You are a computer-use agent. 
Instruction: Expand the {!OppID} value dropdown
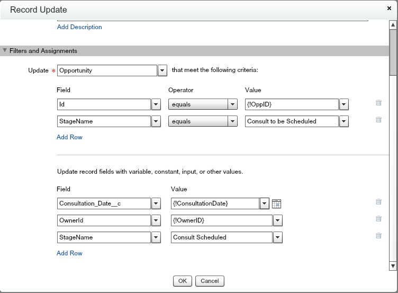pyautogui.click(x=344, y=104)
